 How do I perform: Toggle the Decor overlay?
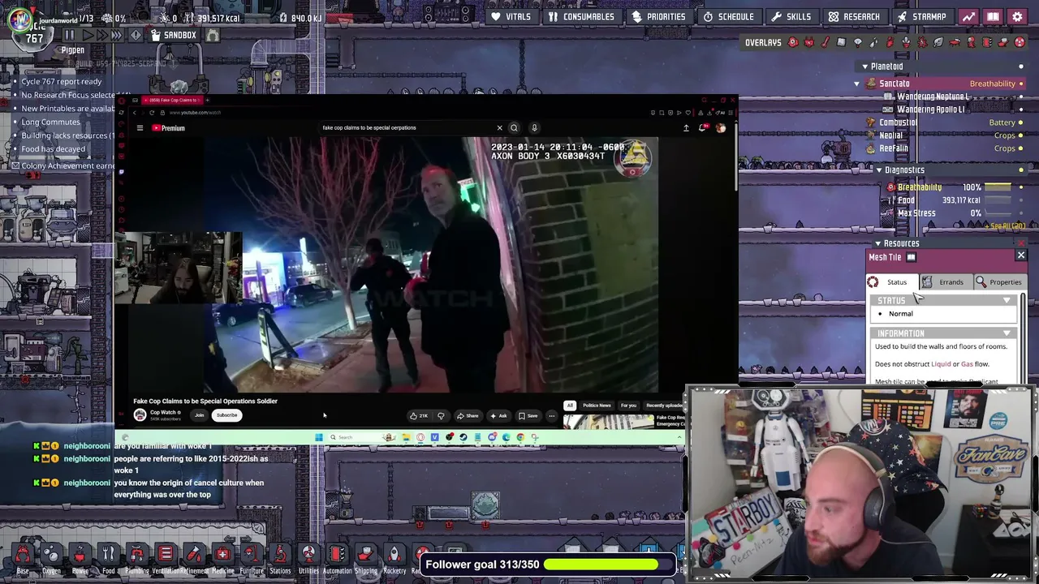coord(907,42)
